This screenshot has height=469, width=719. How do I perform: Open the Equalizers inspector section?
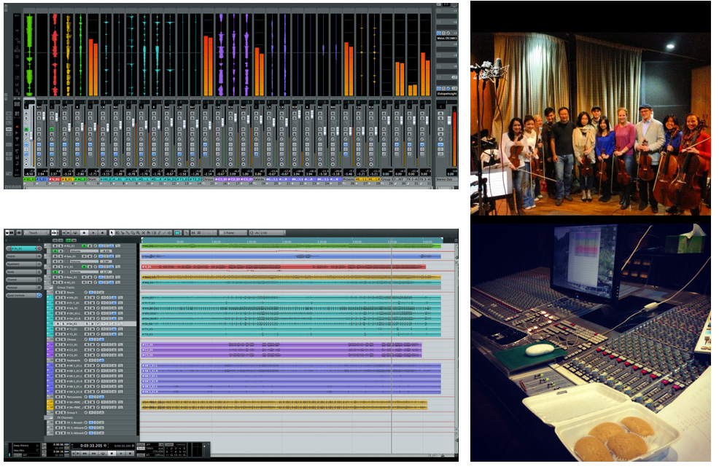[x=15, y=264]
